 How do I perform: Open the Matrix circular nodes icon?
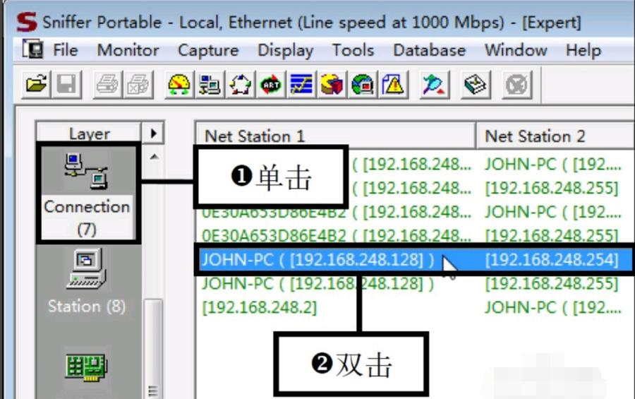click(240, 85)
